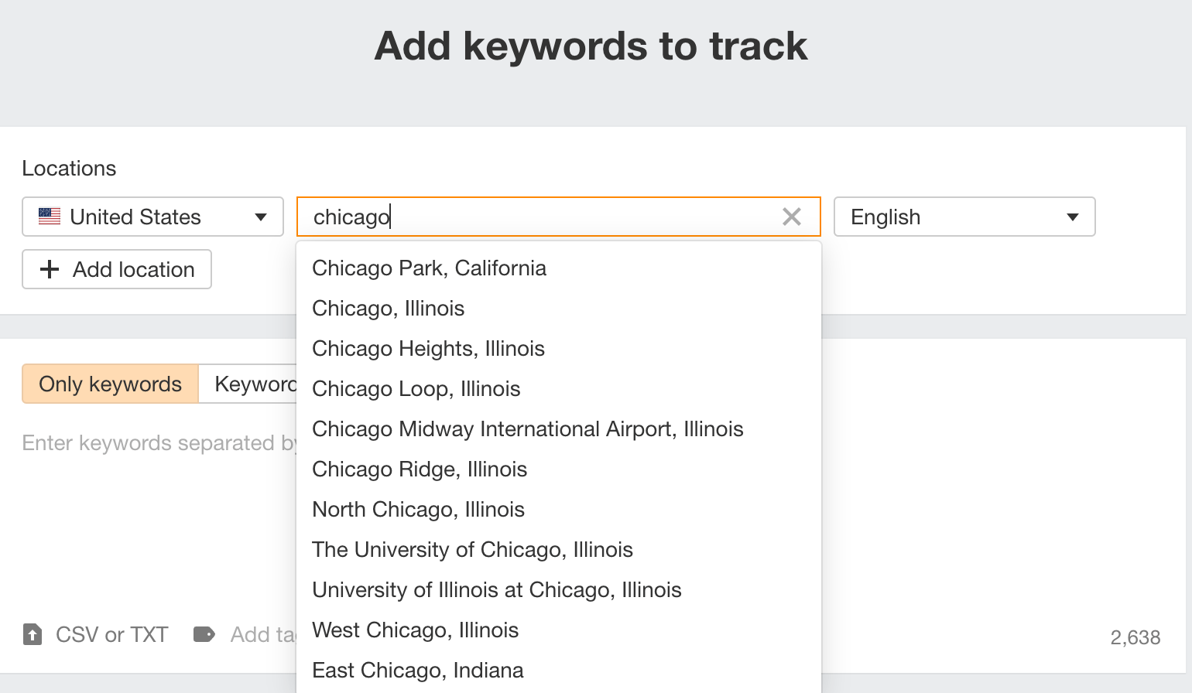Screen dimensions: 1192x693
Task: Select East Chicago, Indiana from the list
Action: click(417, 670)
